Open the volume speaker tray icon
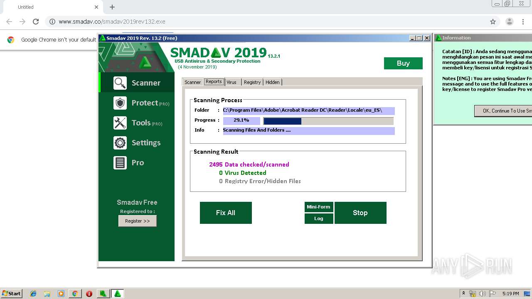 483,294
